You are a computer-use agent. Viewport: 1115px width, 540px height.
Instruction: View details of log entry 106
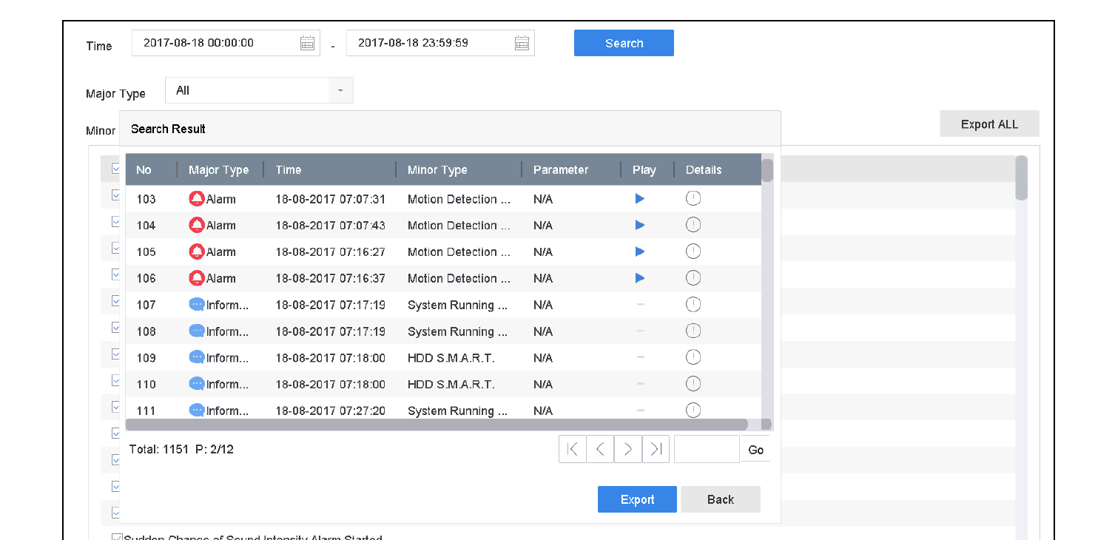pos(693,278)
